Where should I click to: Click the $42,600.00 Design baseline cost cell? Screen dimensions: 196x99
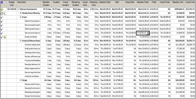click(178, 80)
